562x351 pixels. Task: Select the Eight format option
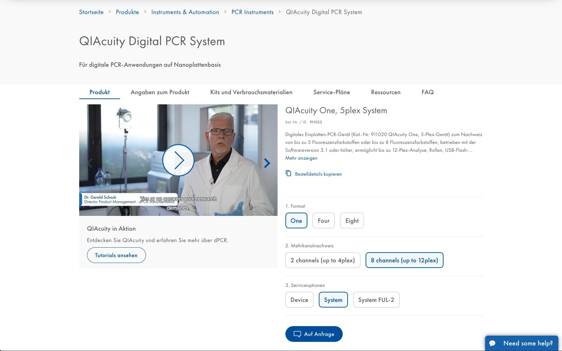tap(352, 220)
